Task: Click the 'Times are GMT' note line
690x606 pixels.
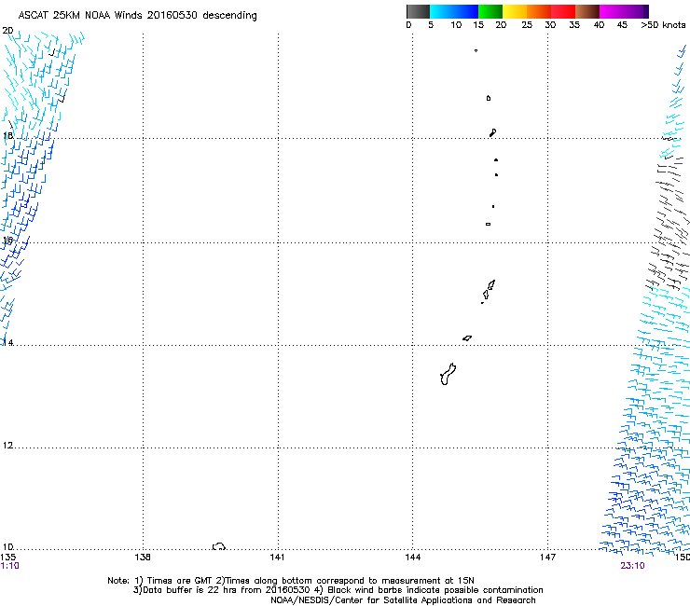Action: click(291, 581)
